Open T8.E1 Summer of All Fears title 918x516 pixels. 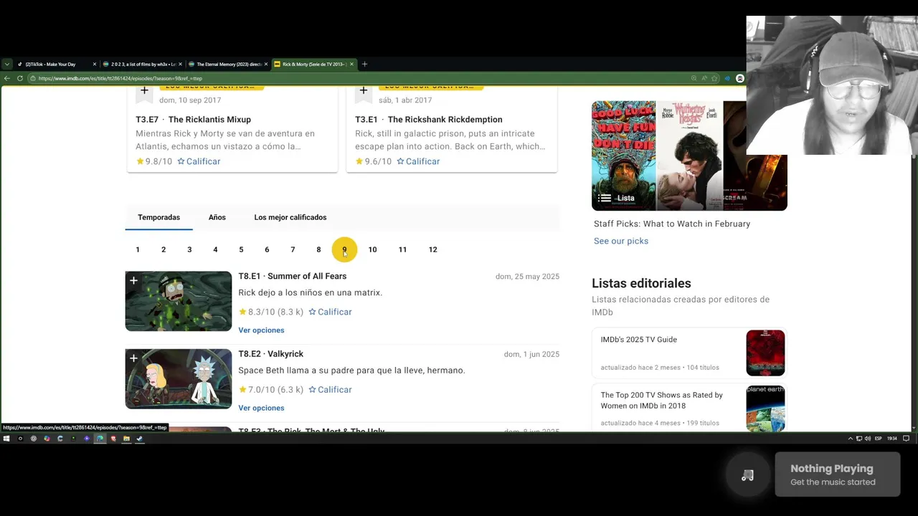[x=292, y=276]
